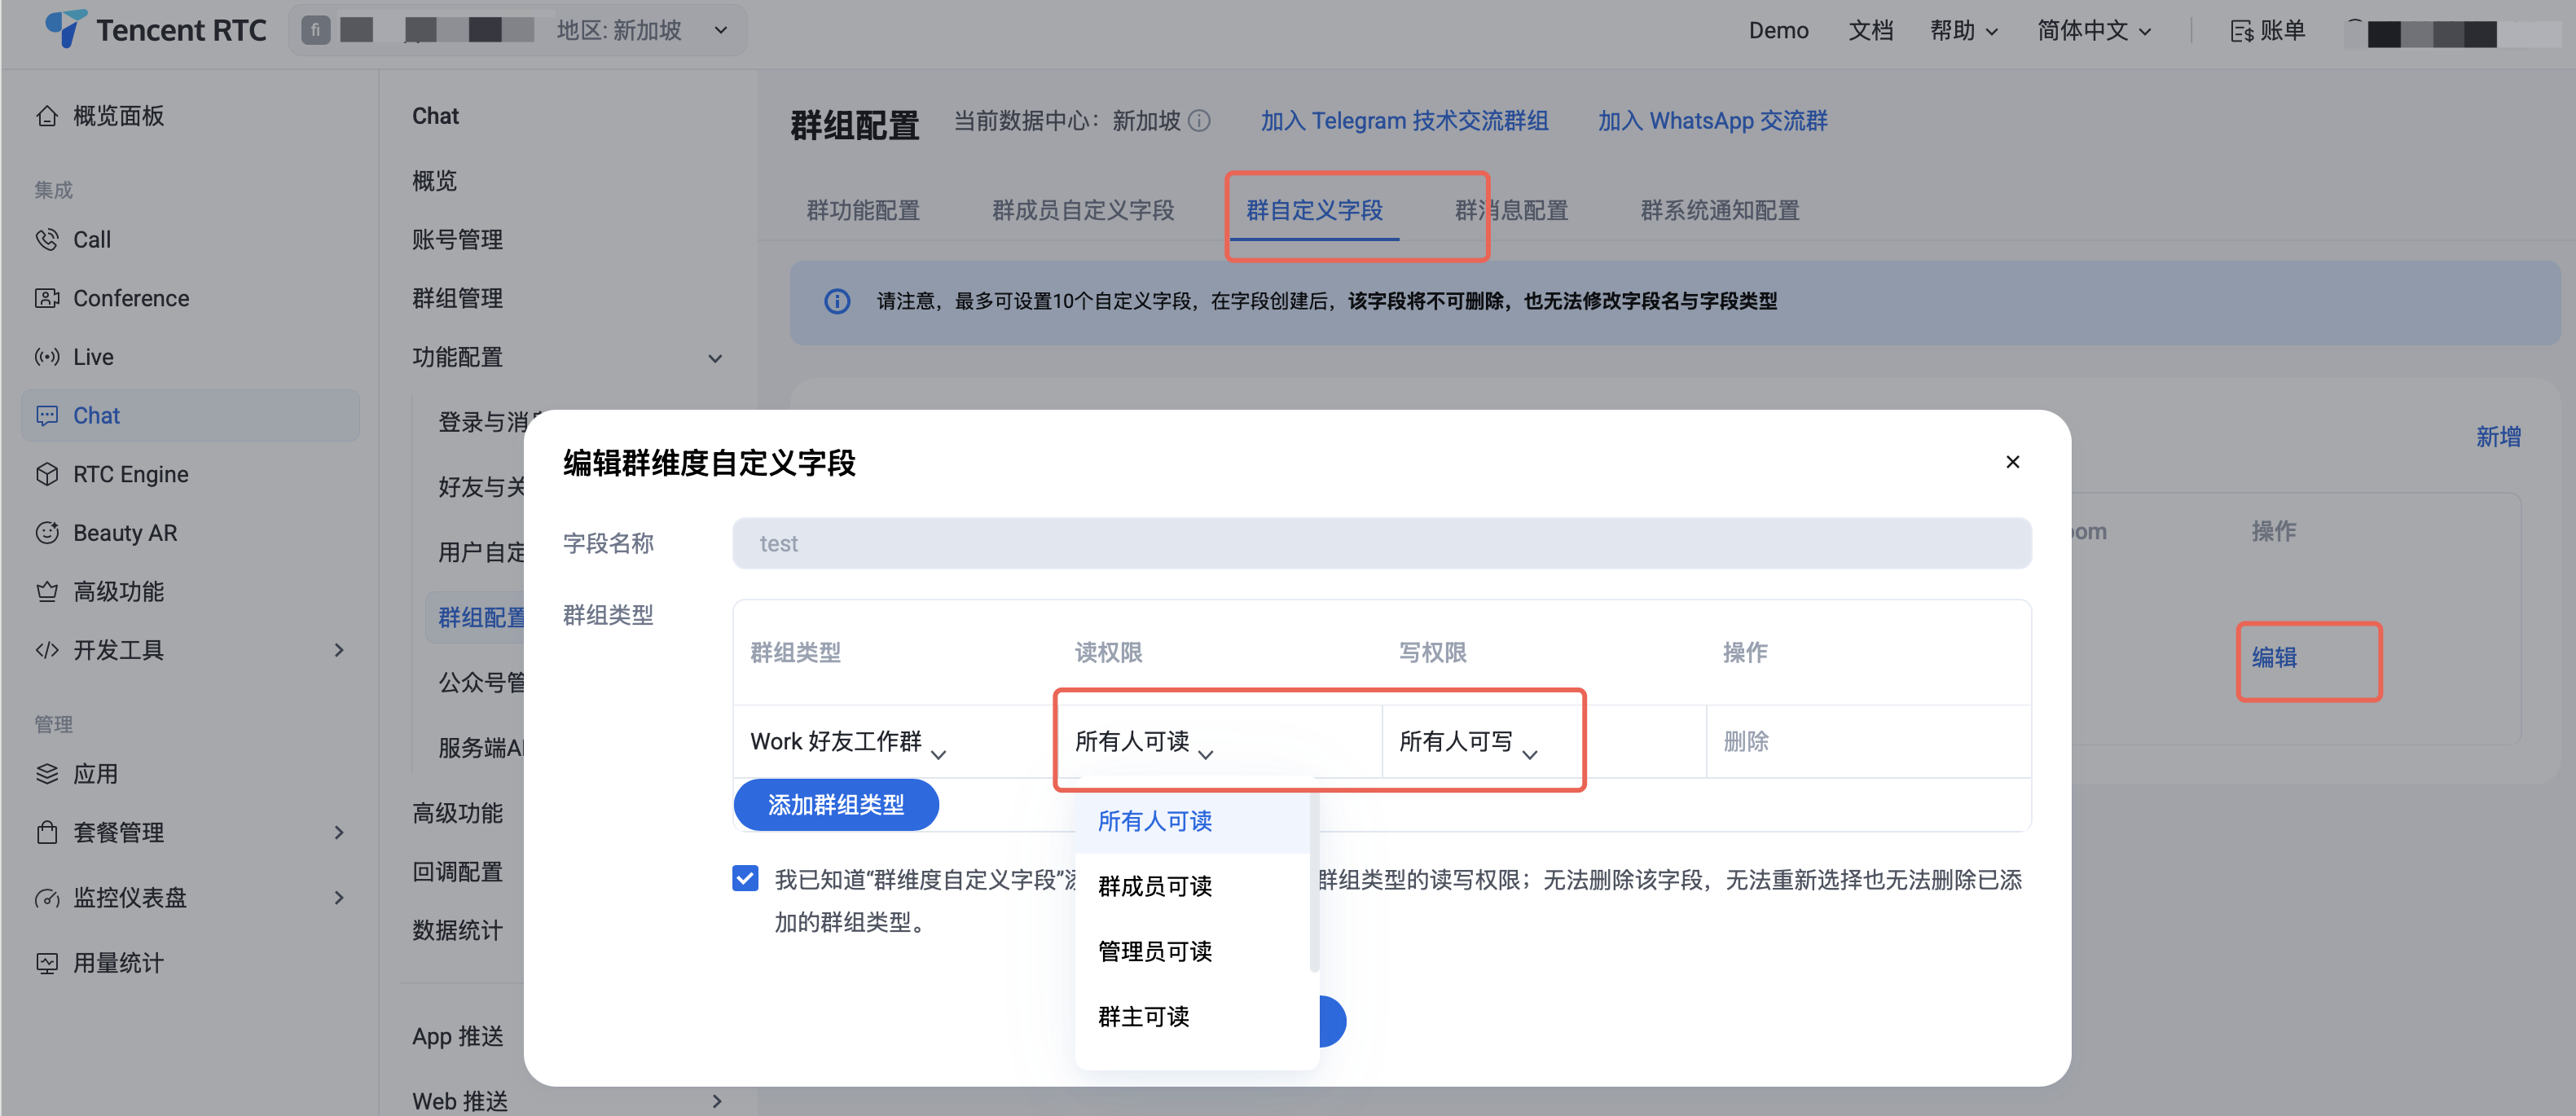
Task: Click the Beauty AR smiley icon
Action: click(47, 533)
